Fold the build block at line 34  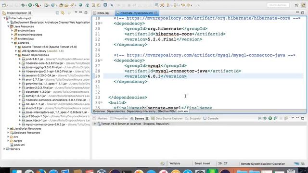pos(102,102)
